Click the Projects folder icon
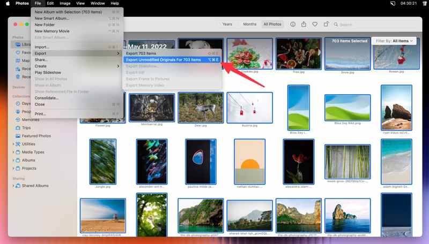This screenshot has width=429, height=244. point(18,169)
